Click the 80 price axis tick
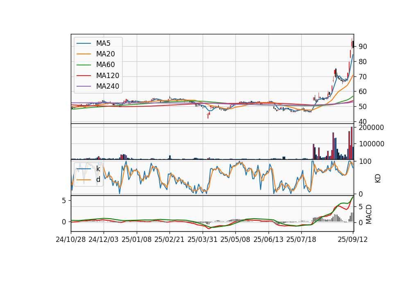Viewport: 393px width, 282px height. tap(363, 62)
